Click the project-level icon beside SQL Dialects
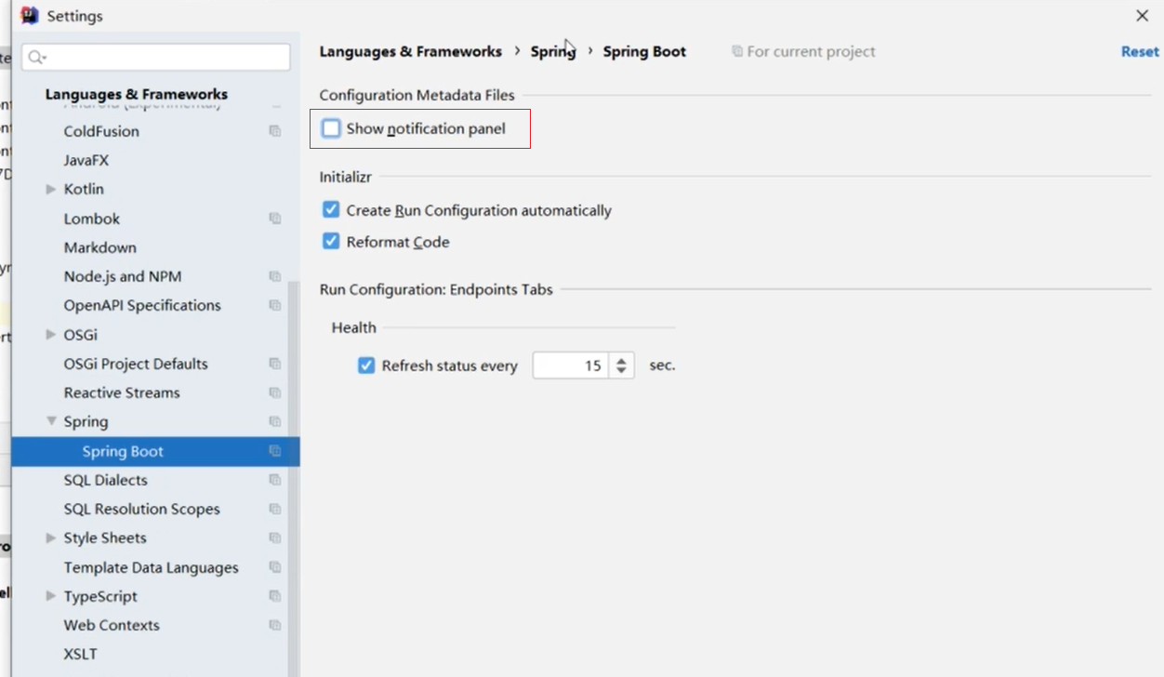1164x677 pixels. [x=274, y=480]
